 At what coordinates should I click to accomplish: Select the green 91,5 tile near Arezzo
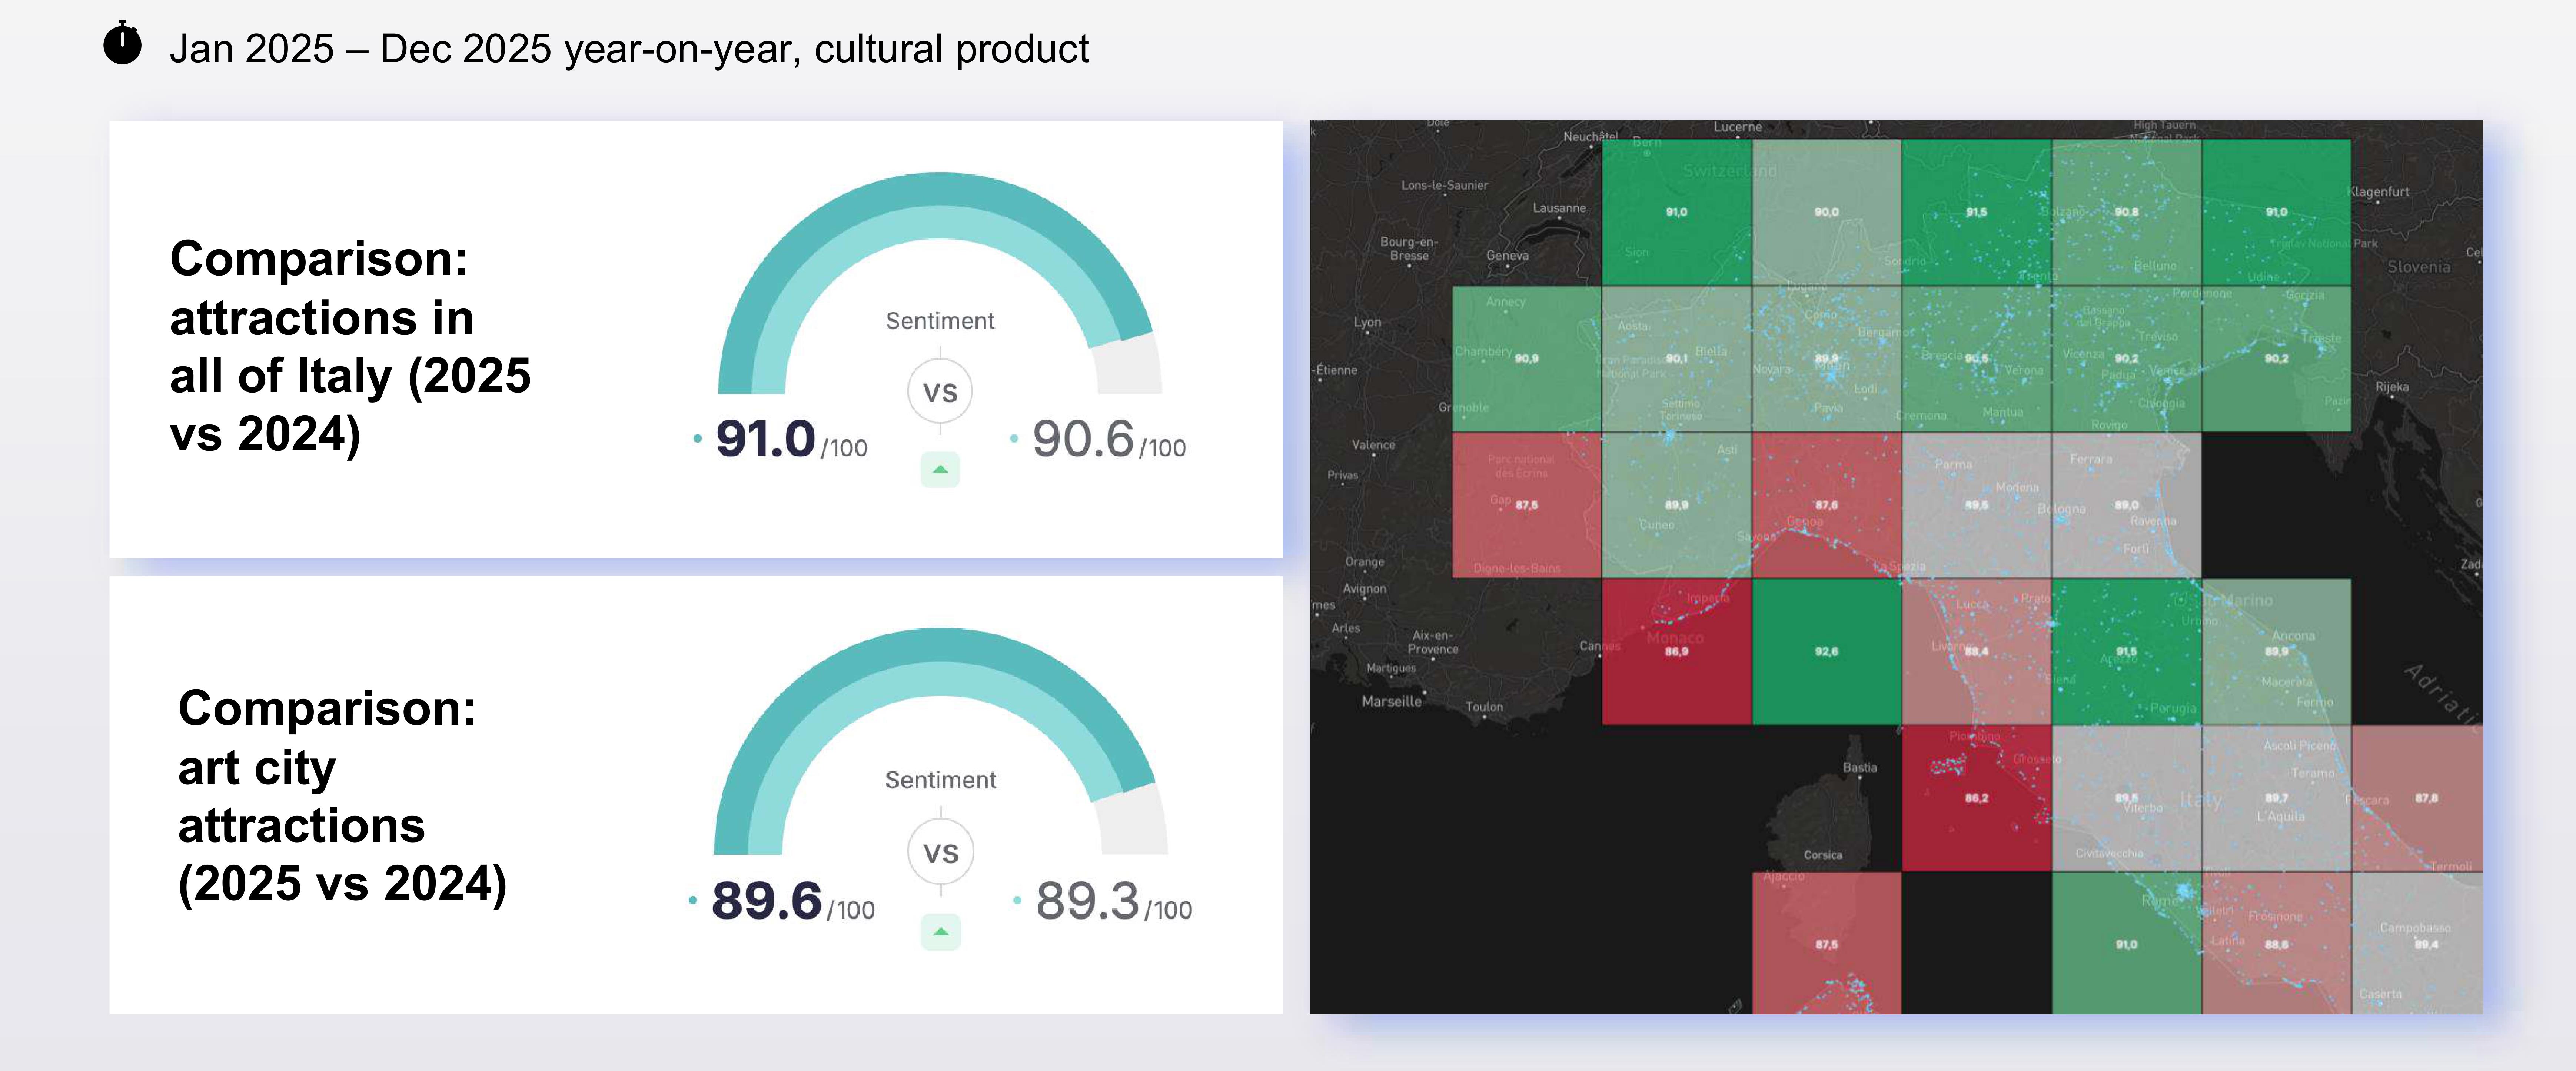2127,652
